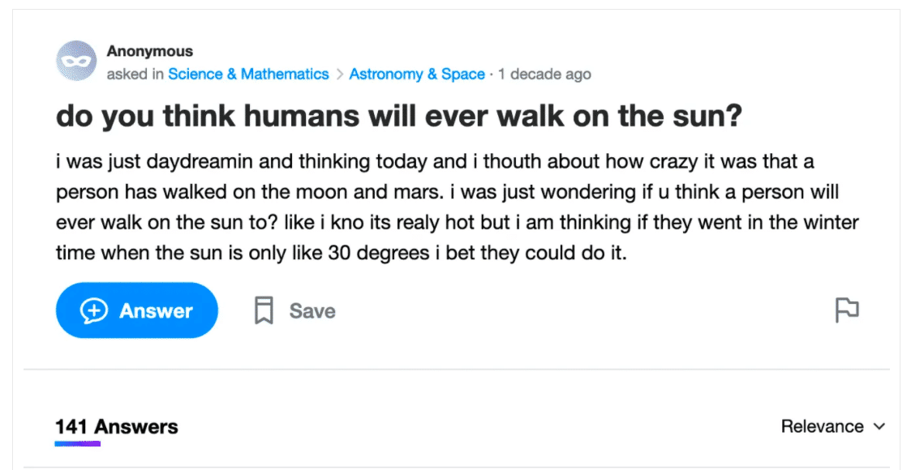The width and height of the screenshot is (924, 470).
Task: Click the description line starting "i was just daydreamin"
Action: click(435, 161)
